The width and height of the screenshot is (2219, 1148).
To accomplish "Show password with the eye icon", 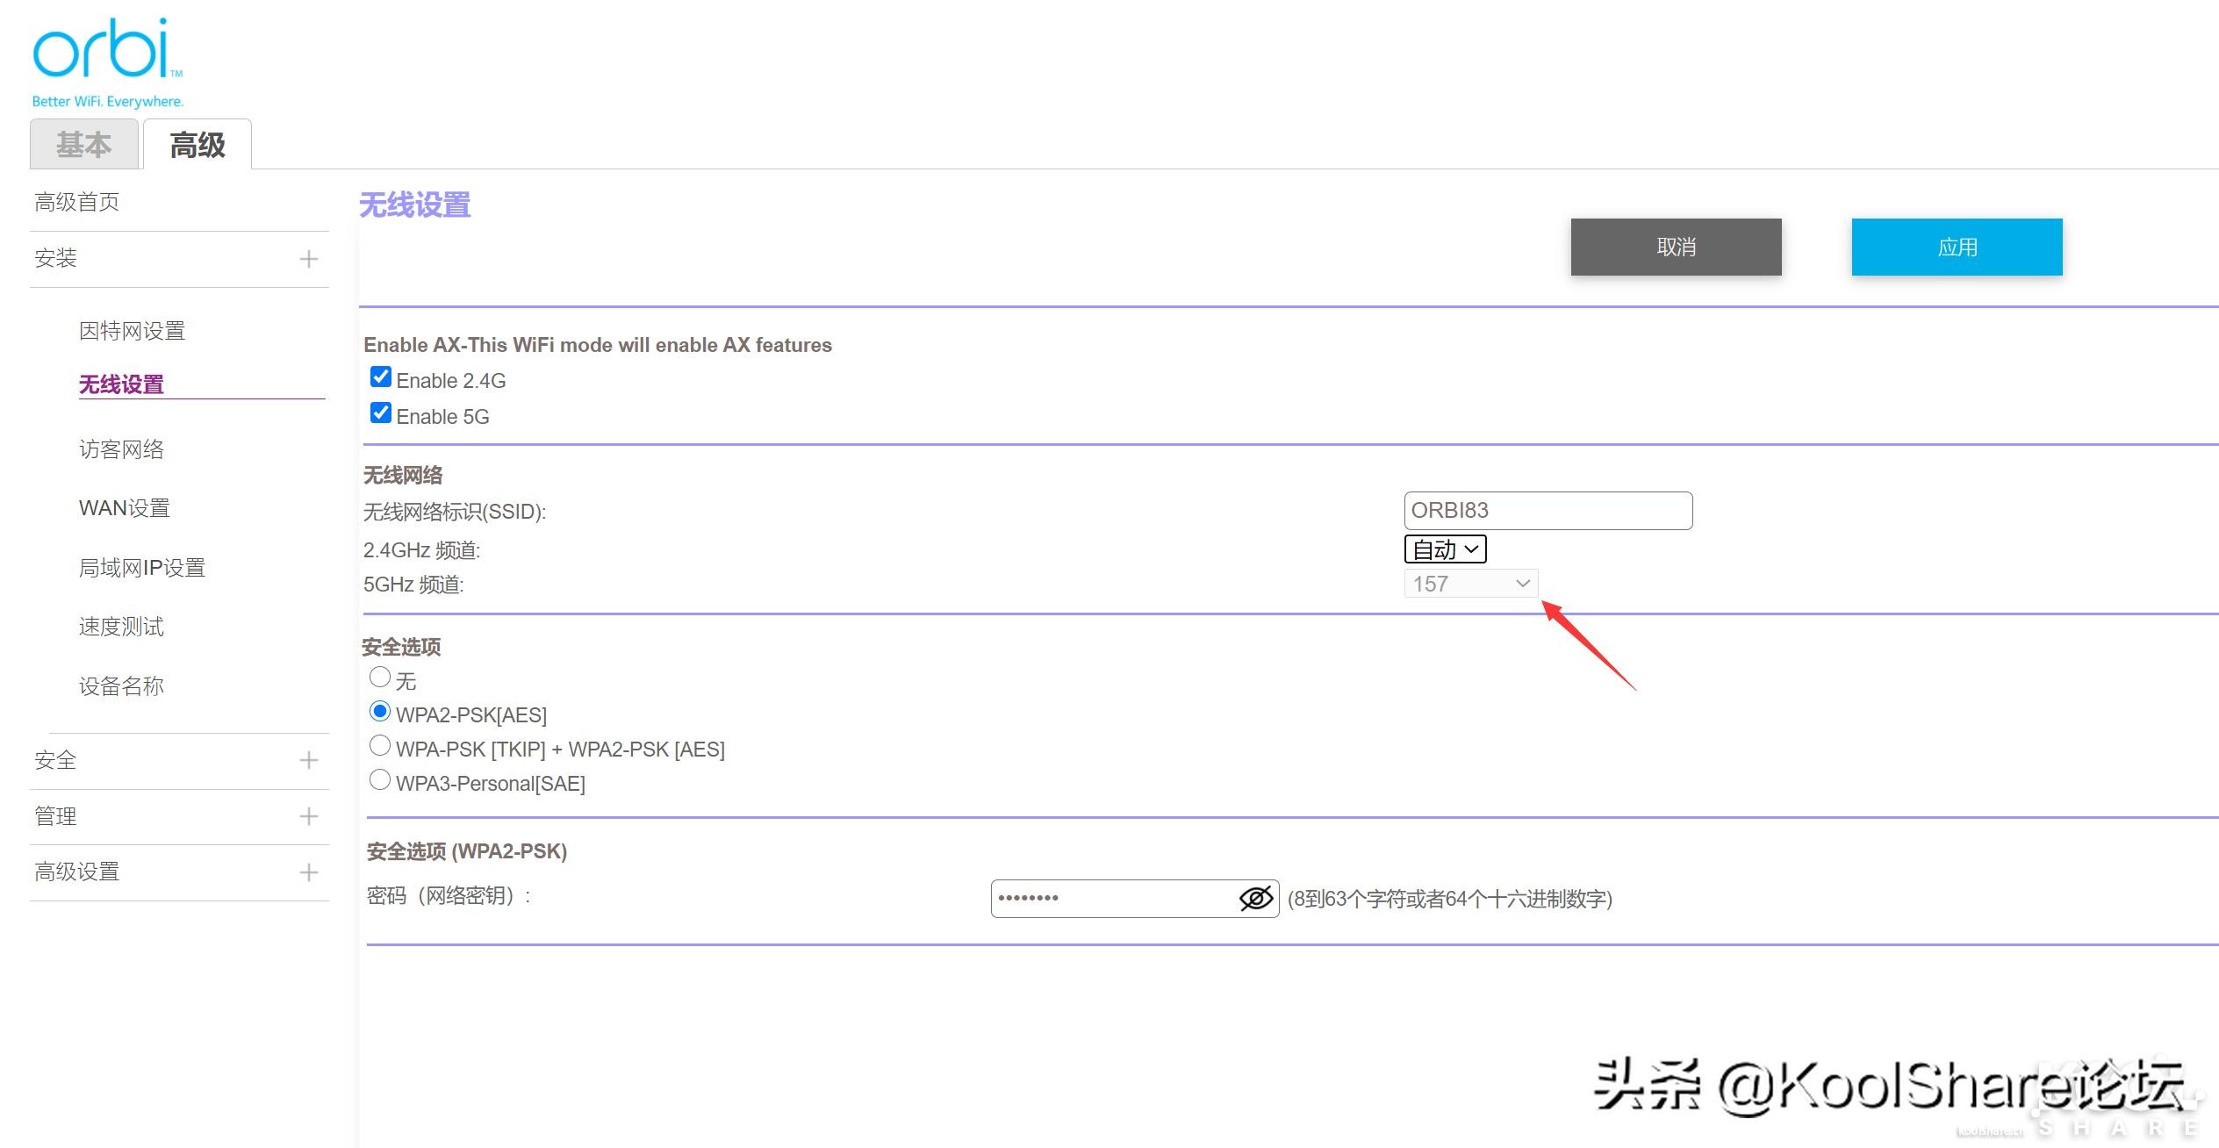I will pyautogui.click(x=1255, y=898).
